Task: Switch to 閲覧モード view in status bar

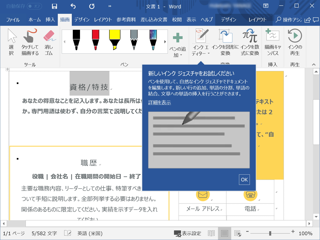Action: (x=211, y=233)
